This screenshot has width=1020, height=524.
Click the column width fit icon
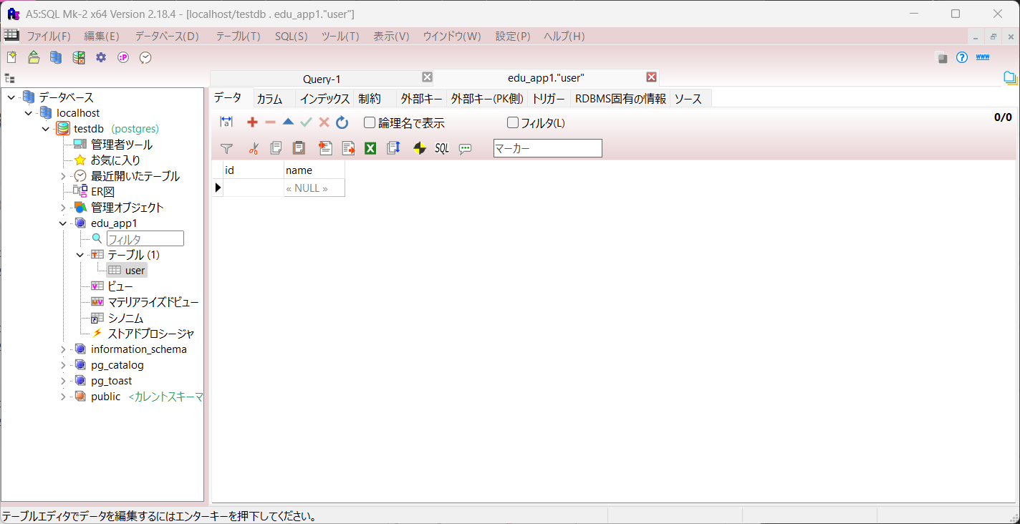(x=226, y=122)
